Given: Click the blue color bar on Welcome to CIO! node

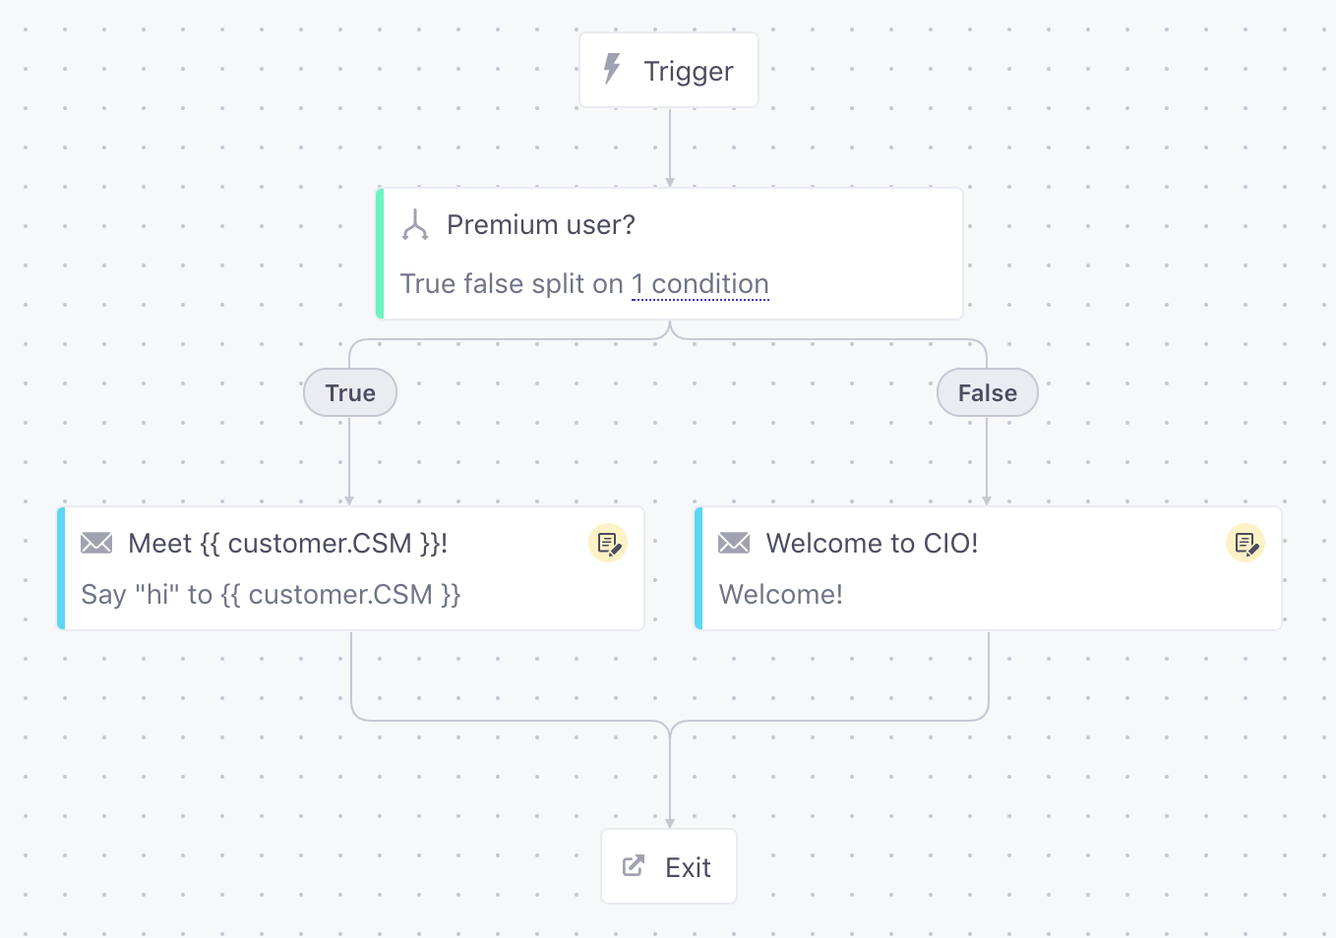Looking at the screenshot, I should tap(698, 568).
